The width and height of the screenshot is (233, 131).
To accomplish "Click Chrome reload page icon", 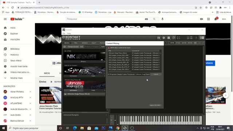I will [12, 8].
